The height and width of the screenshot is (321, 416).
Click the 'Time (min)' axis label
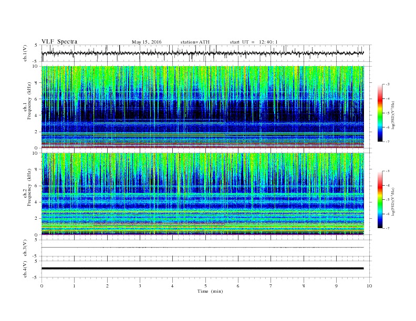point(210,291)
